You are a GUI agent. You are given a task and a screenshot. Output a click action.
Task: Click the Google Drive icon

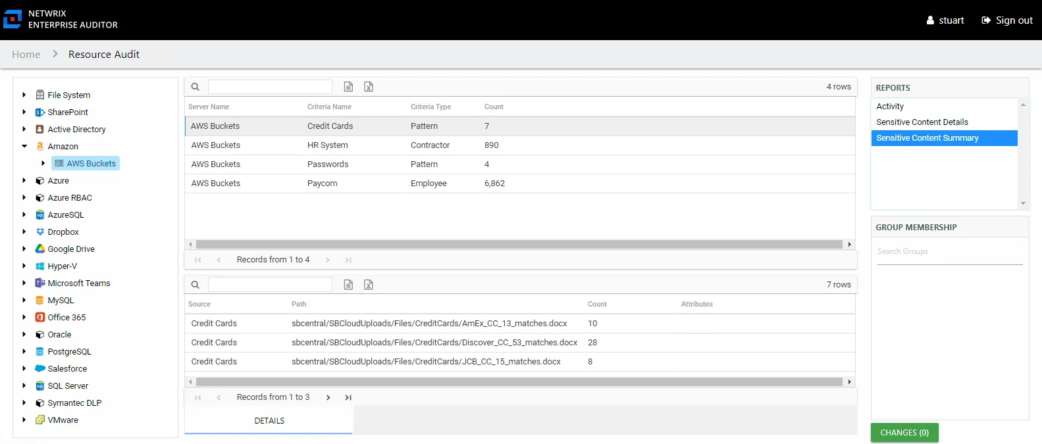pyautogui.click(x=40, y=249)
